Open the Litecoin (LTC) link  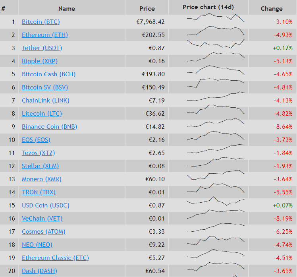pos(42,113)
